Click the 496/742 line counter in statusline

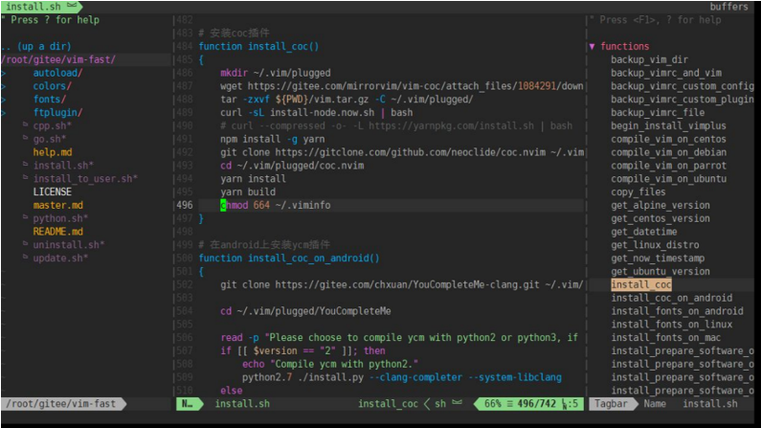(x=536, y=404)
